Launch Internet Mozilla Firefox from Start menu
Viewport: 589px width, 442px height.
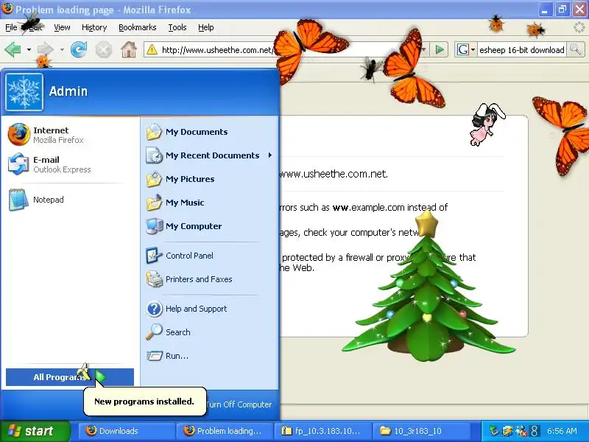pos(70,135)
